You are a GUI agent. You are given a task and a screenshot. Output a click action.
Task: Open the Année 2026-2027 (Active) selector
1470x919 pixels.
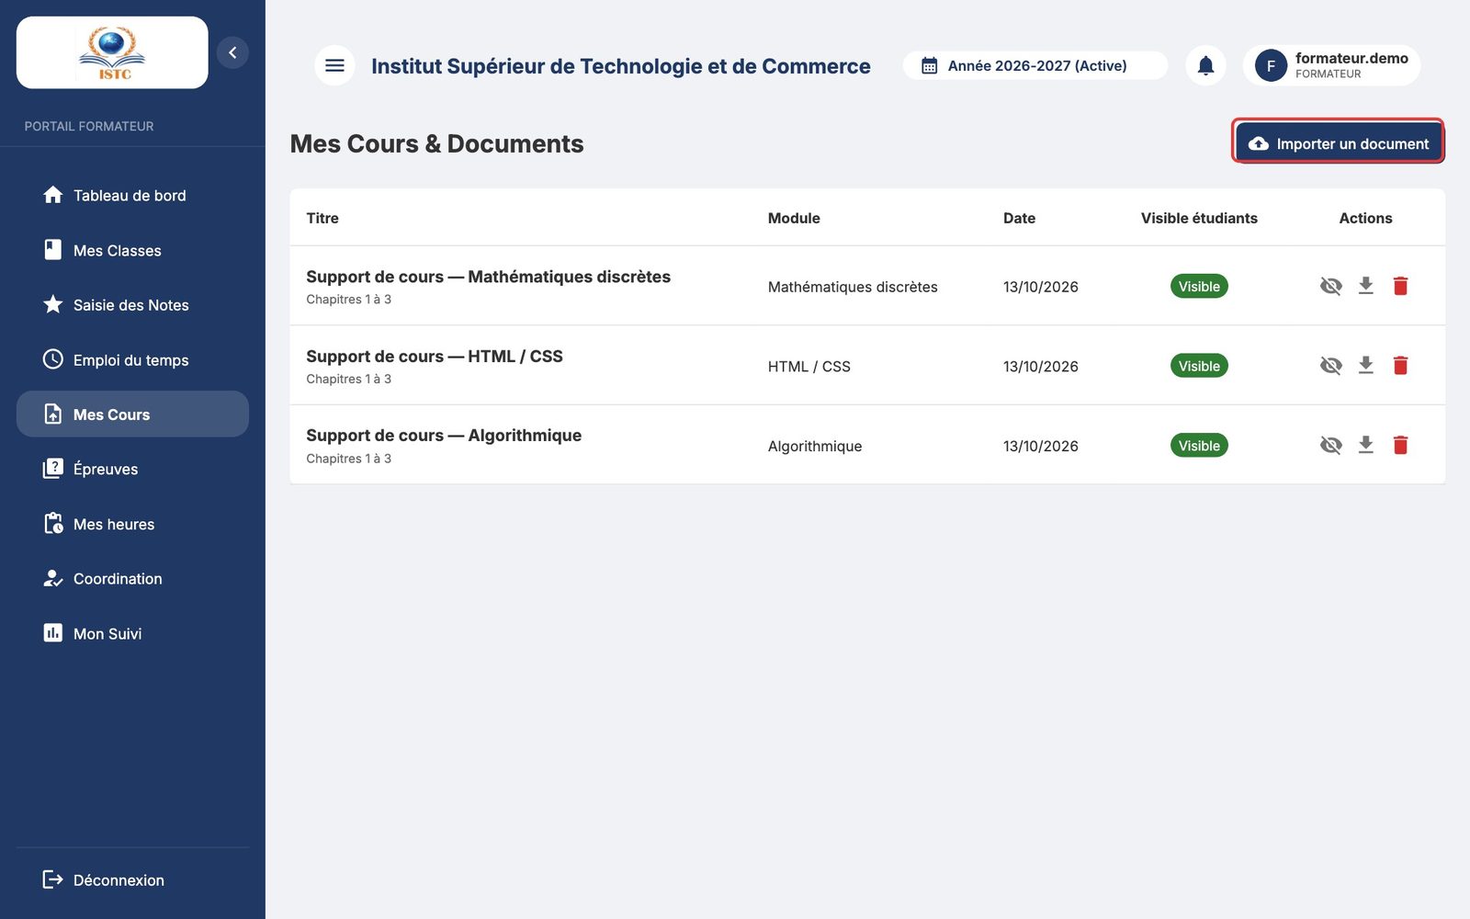coord(1035,65)
